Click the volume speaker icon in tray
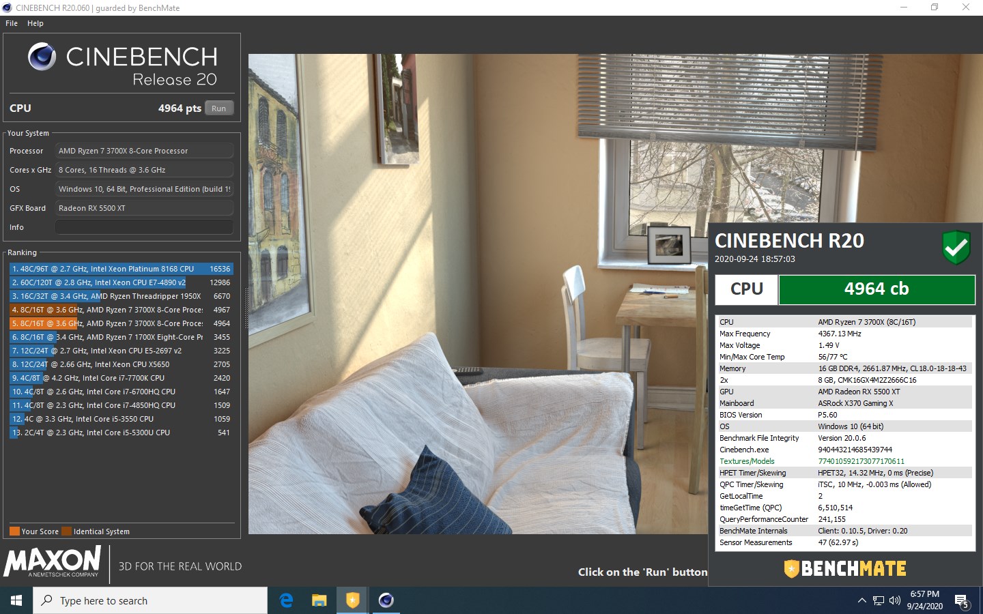 click(895, 600)
